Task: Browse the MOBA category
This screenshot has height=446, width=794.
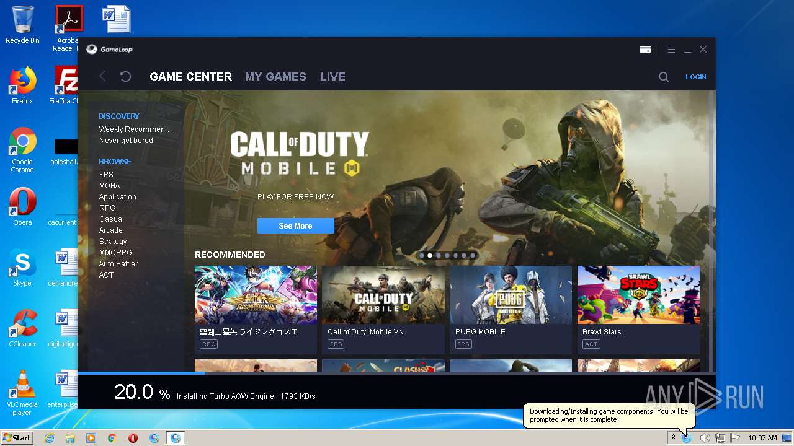Action: click(109, 186)
